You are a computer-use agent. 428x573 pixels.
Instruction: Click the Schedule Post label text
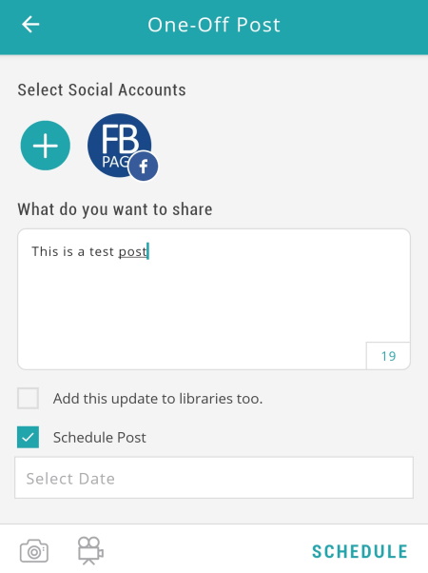tap(99, 438)
